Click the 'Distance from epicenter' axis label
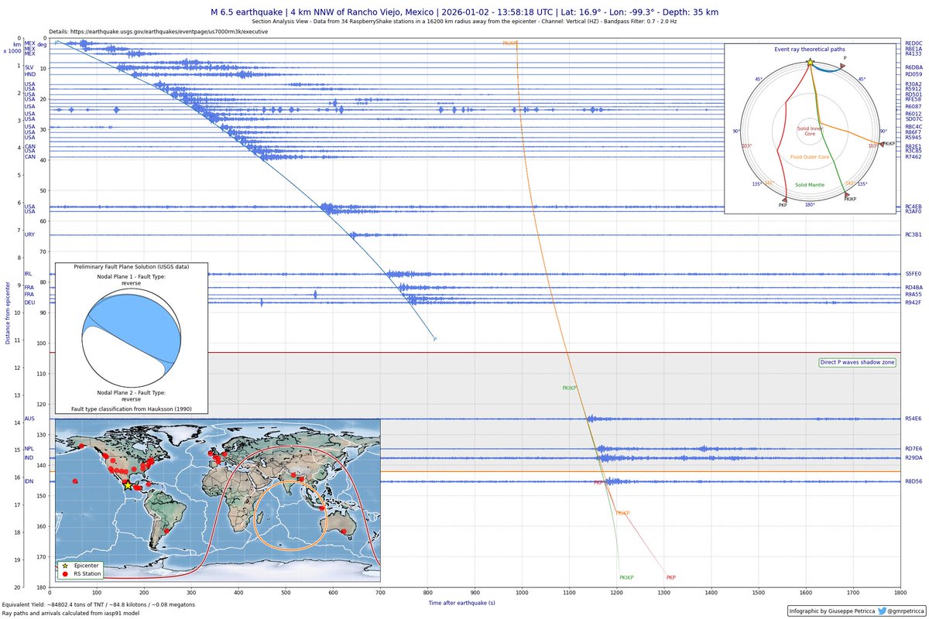Viewport: 929px width, 619px height. (8, 311)
